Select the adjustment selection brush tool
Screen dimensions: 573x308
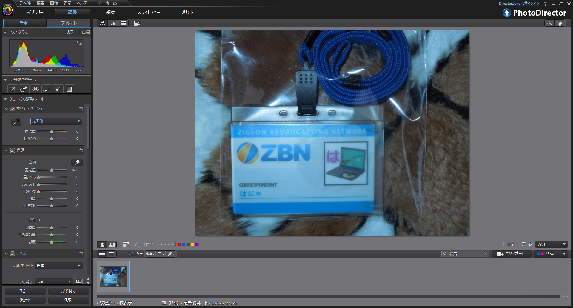point(58,89)
